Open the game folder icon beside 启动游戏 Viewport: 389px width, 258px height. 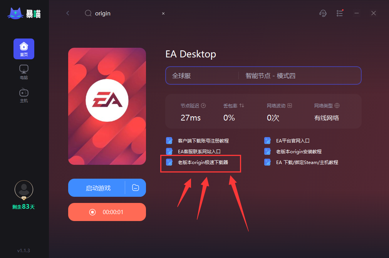point(136,188)
